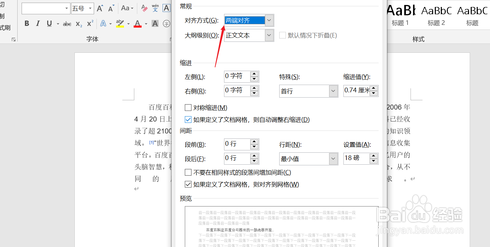This screenshot has width=490, height=247.
Task: Decrease 设置值 with down arrow
Action: point(374,161)
